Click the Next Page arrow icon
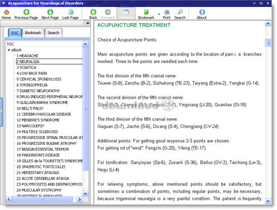 [50, 12]
